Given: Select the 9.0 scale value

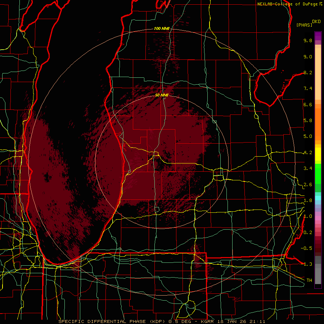Looking at the screenshot, I should pyautogui.click(x=308, y=57).
